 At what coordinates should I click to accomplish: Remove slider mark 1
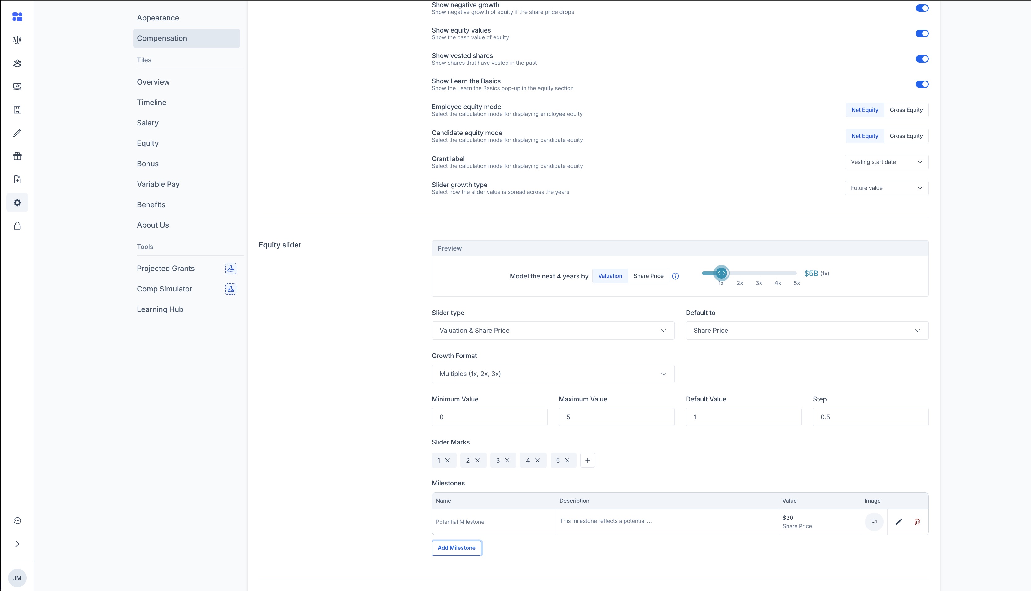point(447,460)
